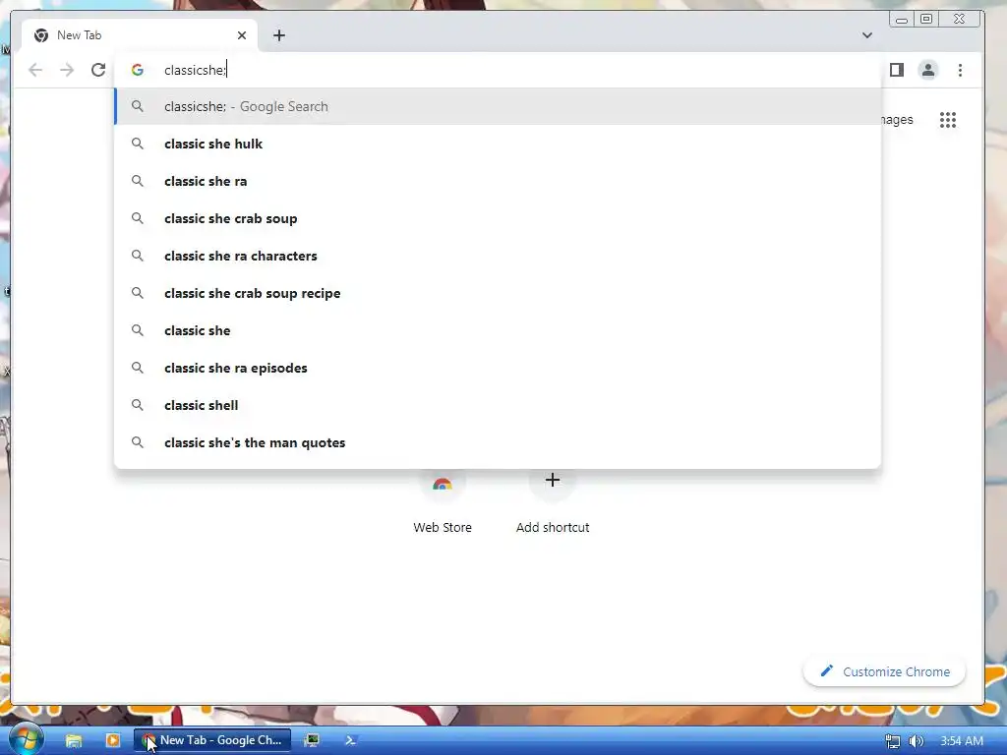Viewport: 1007px width, 755px height.
Task: Choose 'classic she hulk' suggestion
Action: point(498,144)
